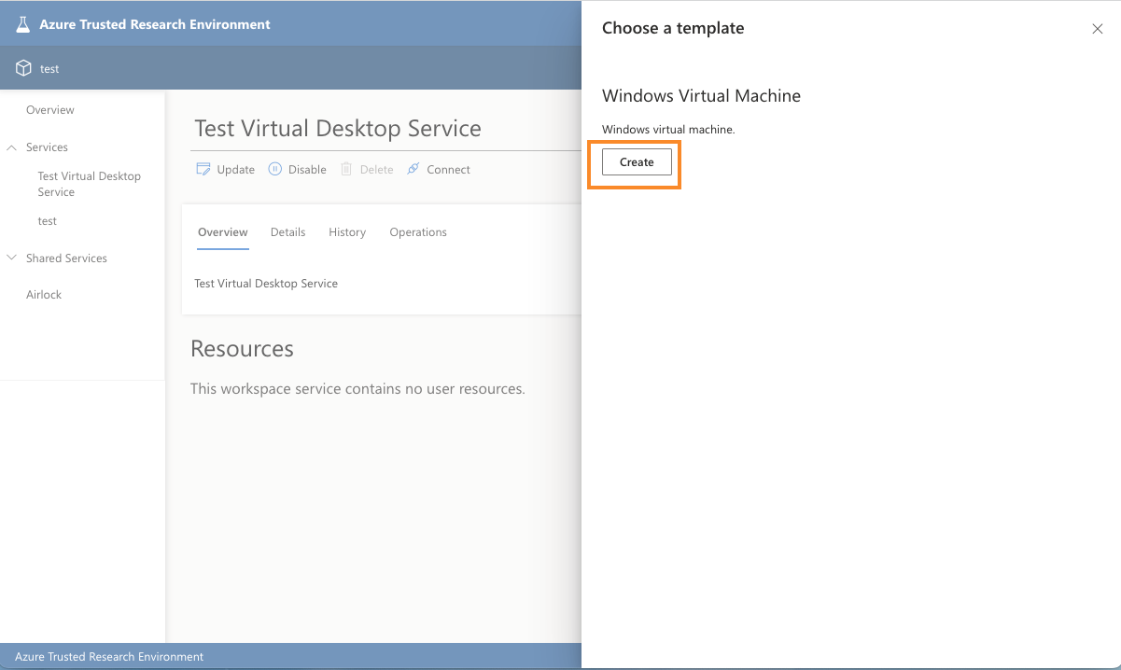The height and width of the screenshot is (670, 1121).
Task: Open the History tab
Action: coord(346,231)
